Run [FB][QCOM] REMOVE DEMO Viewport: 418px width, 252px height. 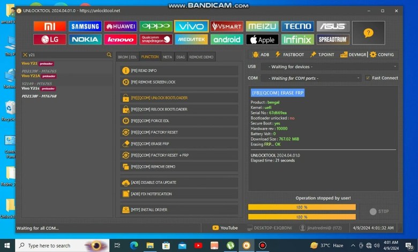(179, 167)
